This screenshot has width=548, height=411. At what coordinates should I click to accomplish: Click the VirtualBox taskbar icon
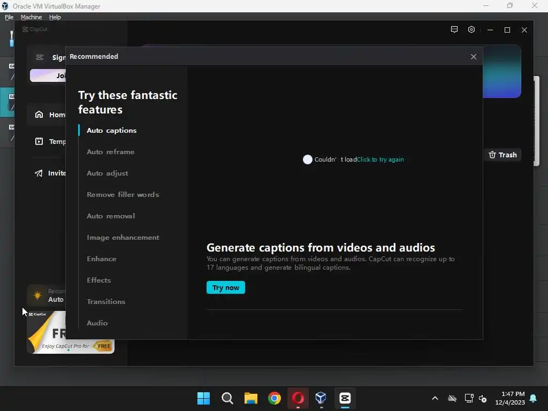point(321,398)
